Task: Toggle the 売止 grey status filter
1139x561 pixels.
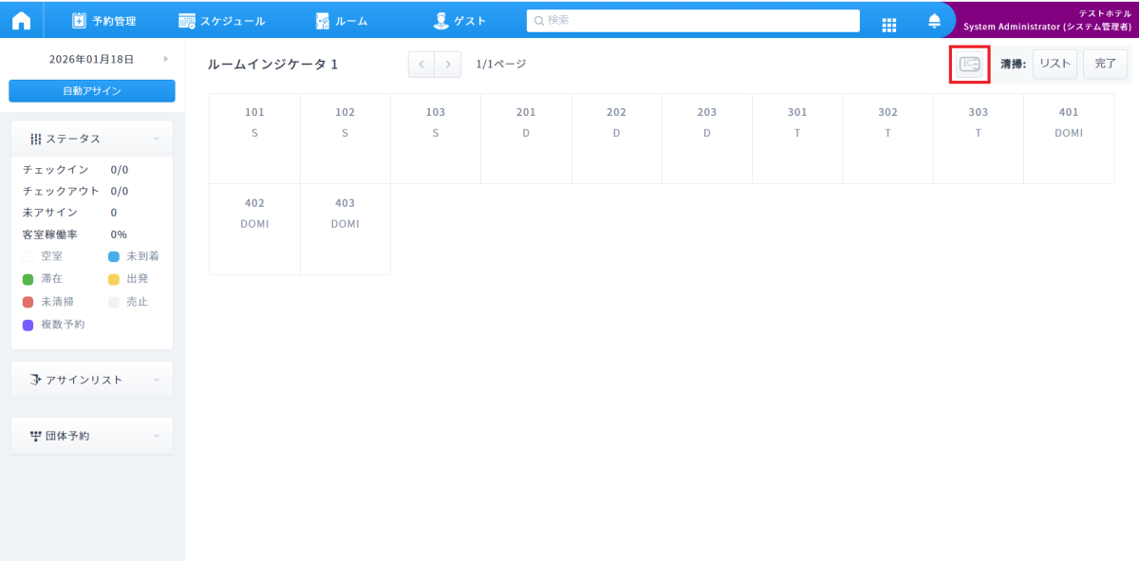Action: coord(128,302)
